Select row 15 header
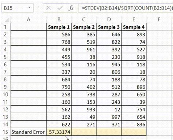The width and height of the screenshot is (173, 140). point(5,132)
